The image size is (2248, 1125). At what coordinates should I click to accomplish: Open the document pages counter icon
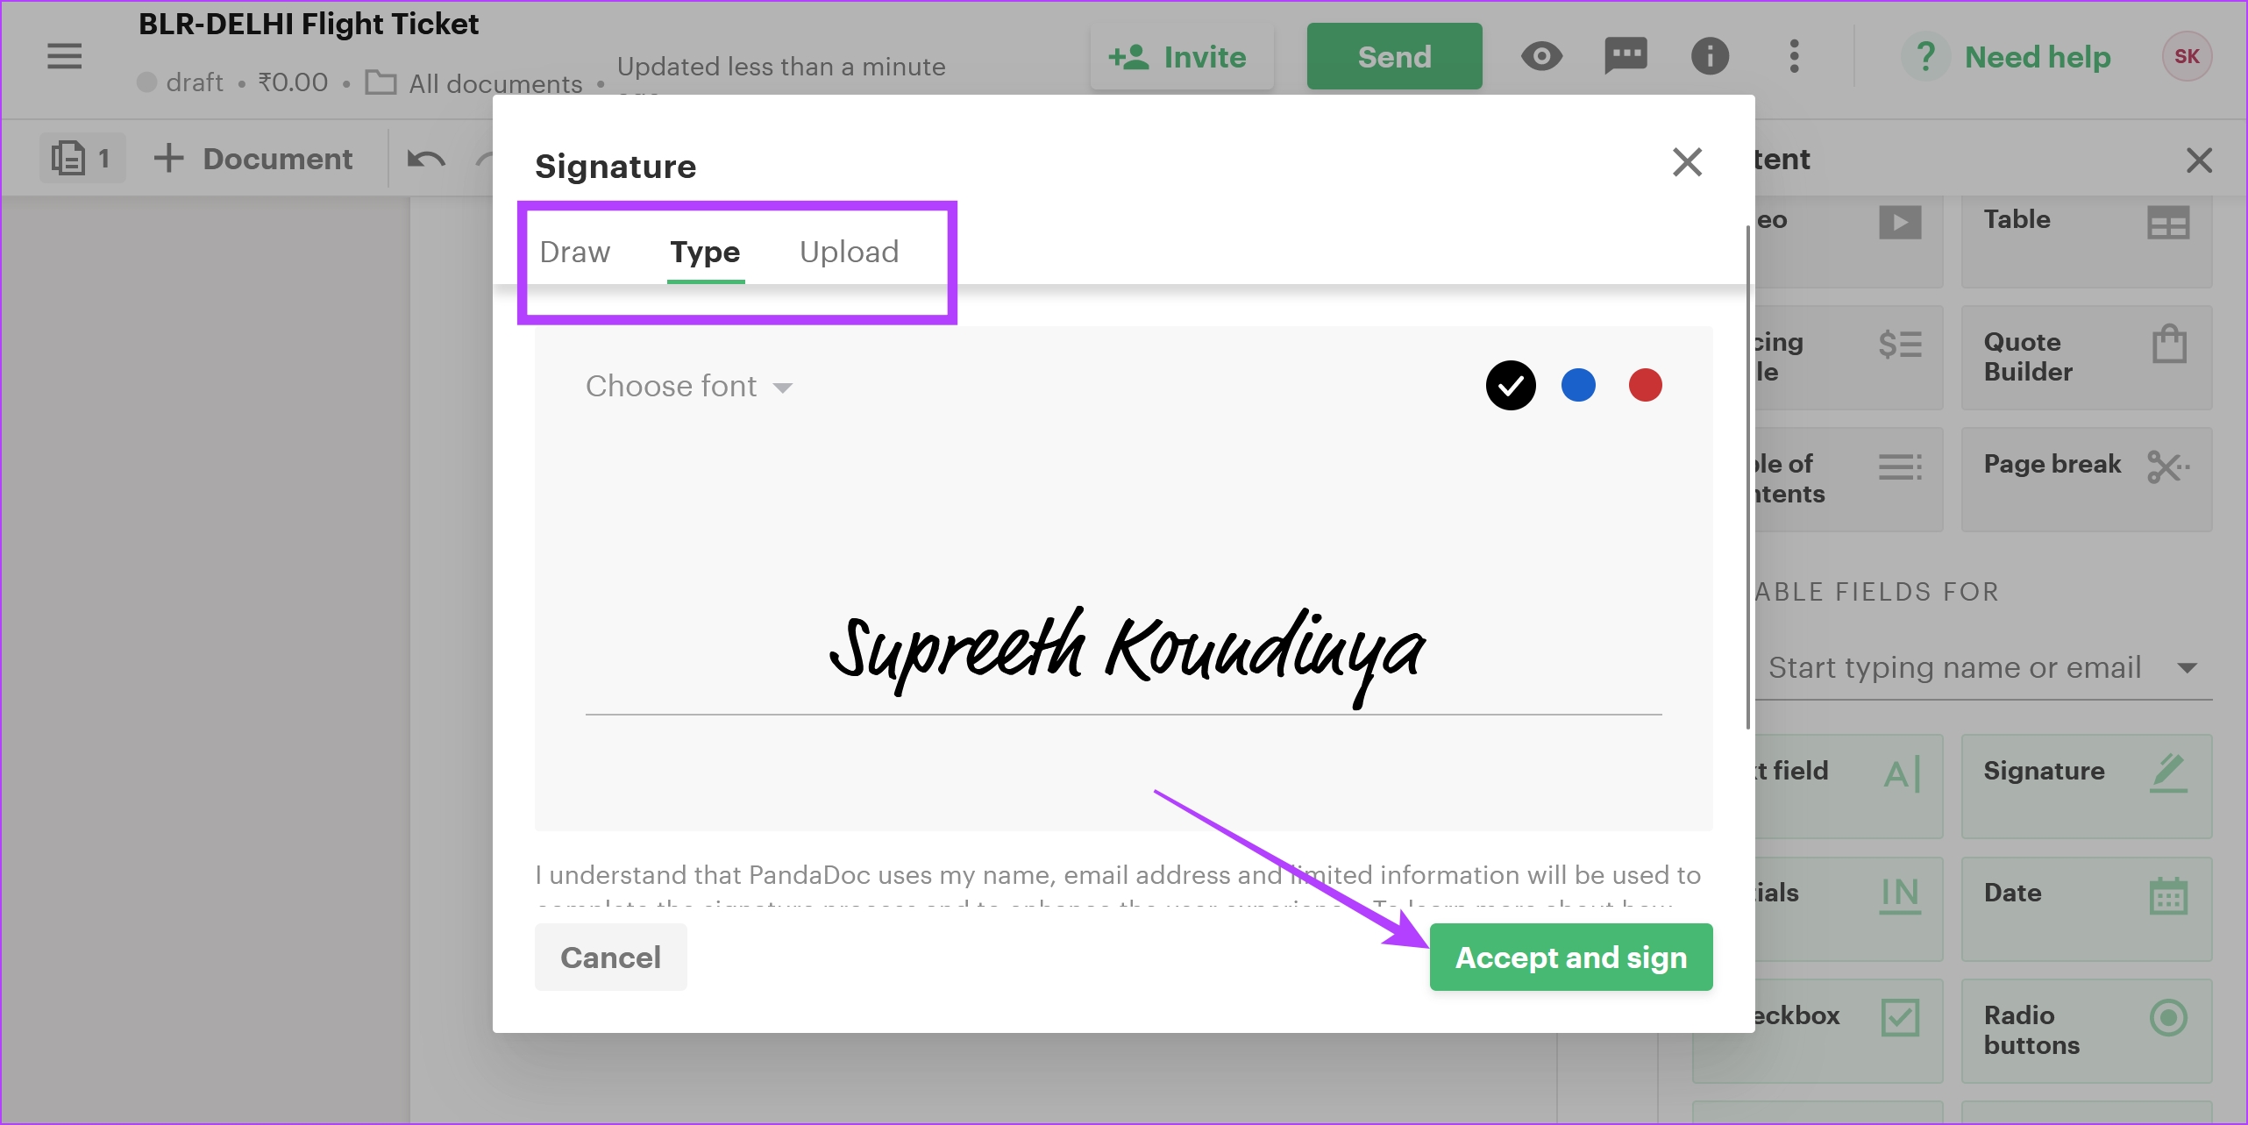click(x=82, y=159)
